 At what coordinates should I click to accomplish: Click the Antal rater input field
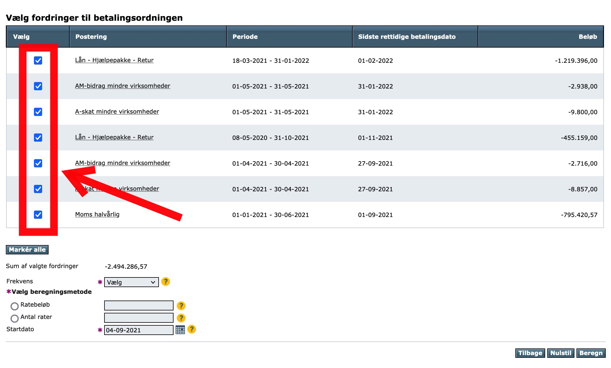point(139,318)
